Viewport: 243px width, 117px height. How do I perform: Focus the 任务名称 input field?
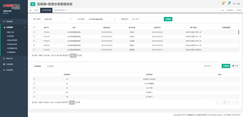212,66
